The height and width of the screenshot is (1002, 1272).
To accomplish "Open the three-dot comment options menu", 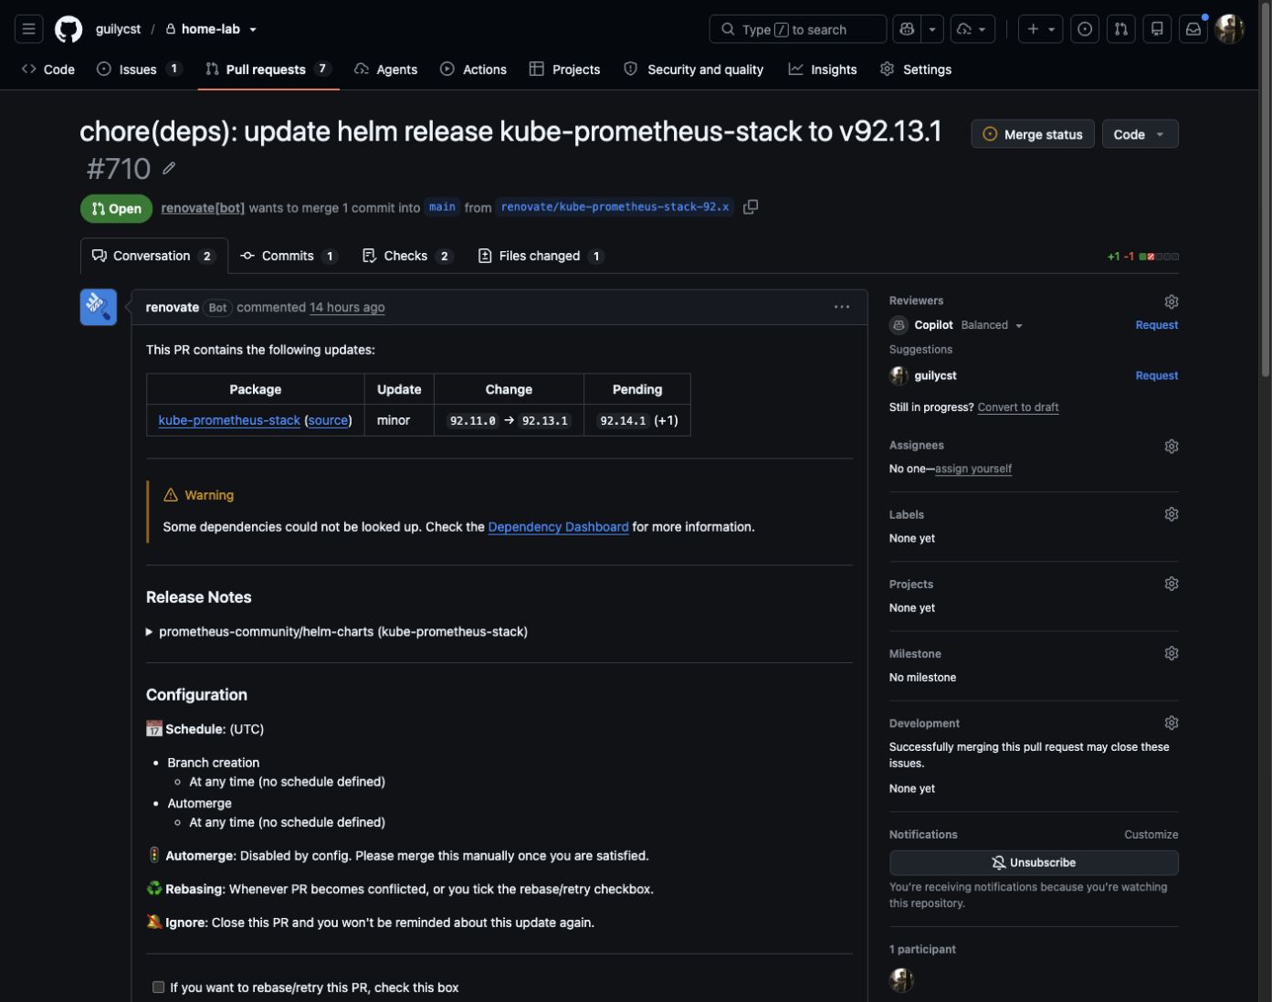I will (x=842, y=307).
